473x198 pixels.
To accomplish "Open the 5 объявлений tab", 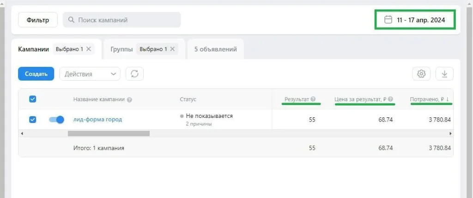I will coord(216,49).
